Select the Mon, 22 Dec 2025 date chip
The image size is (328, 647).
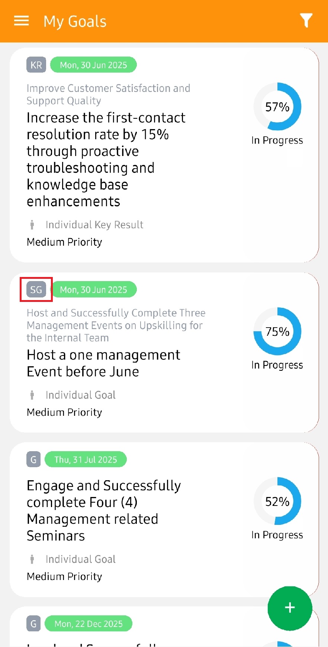point(89,624)
